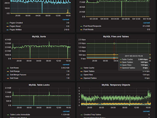Toggle the Sort Rows series
This screenshot has width=157, height=118.
14,68
